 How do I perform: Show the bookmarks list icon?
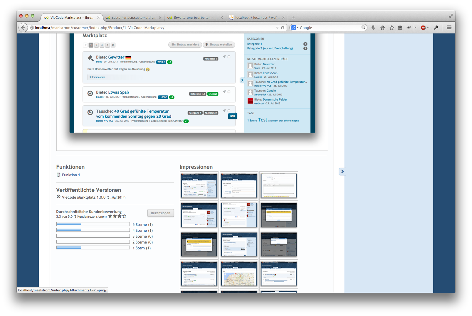400,28
